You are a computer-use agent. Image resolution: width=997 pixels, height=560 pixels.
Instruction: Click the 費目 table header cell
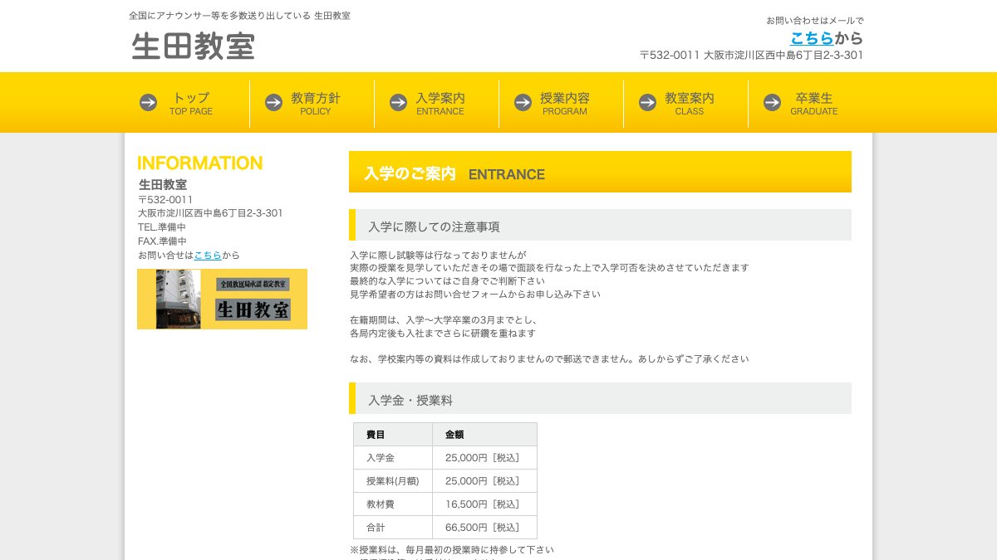(x=393, y=435)
